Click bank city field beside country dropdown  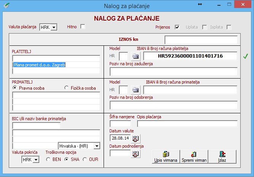pos(35,146)
